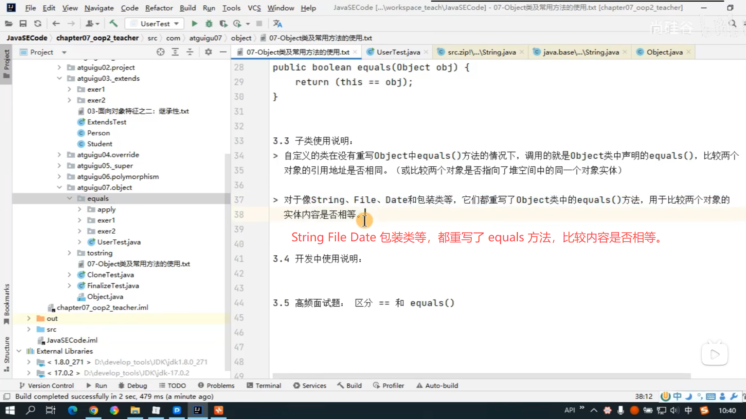Viewport: 746px width, 419px height.
Task: Open Project panel settings gear
Action: pyautogui.click(x=209, y=52)
